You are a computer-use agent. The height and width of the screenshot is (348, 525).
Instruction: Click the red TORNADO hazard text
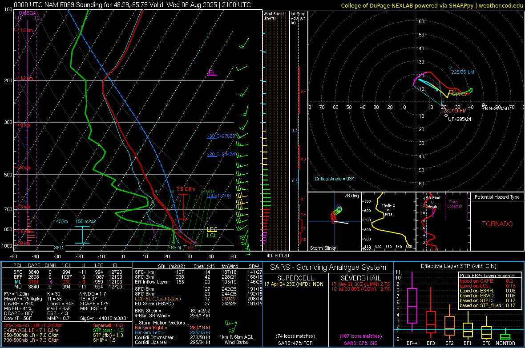click(x=497, y=224)
